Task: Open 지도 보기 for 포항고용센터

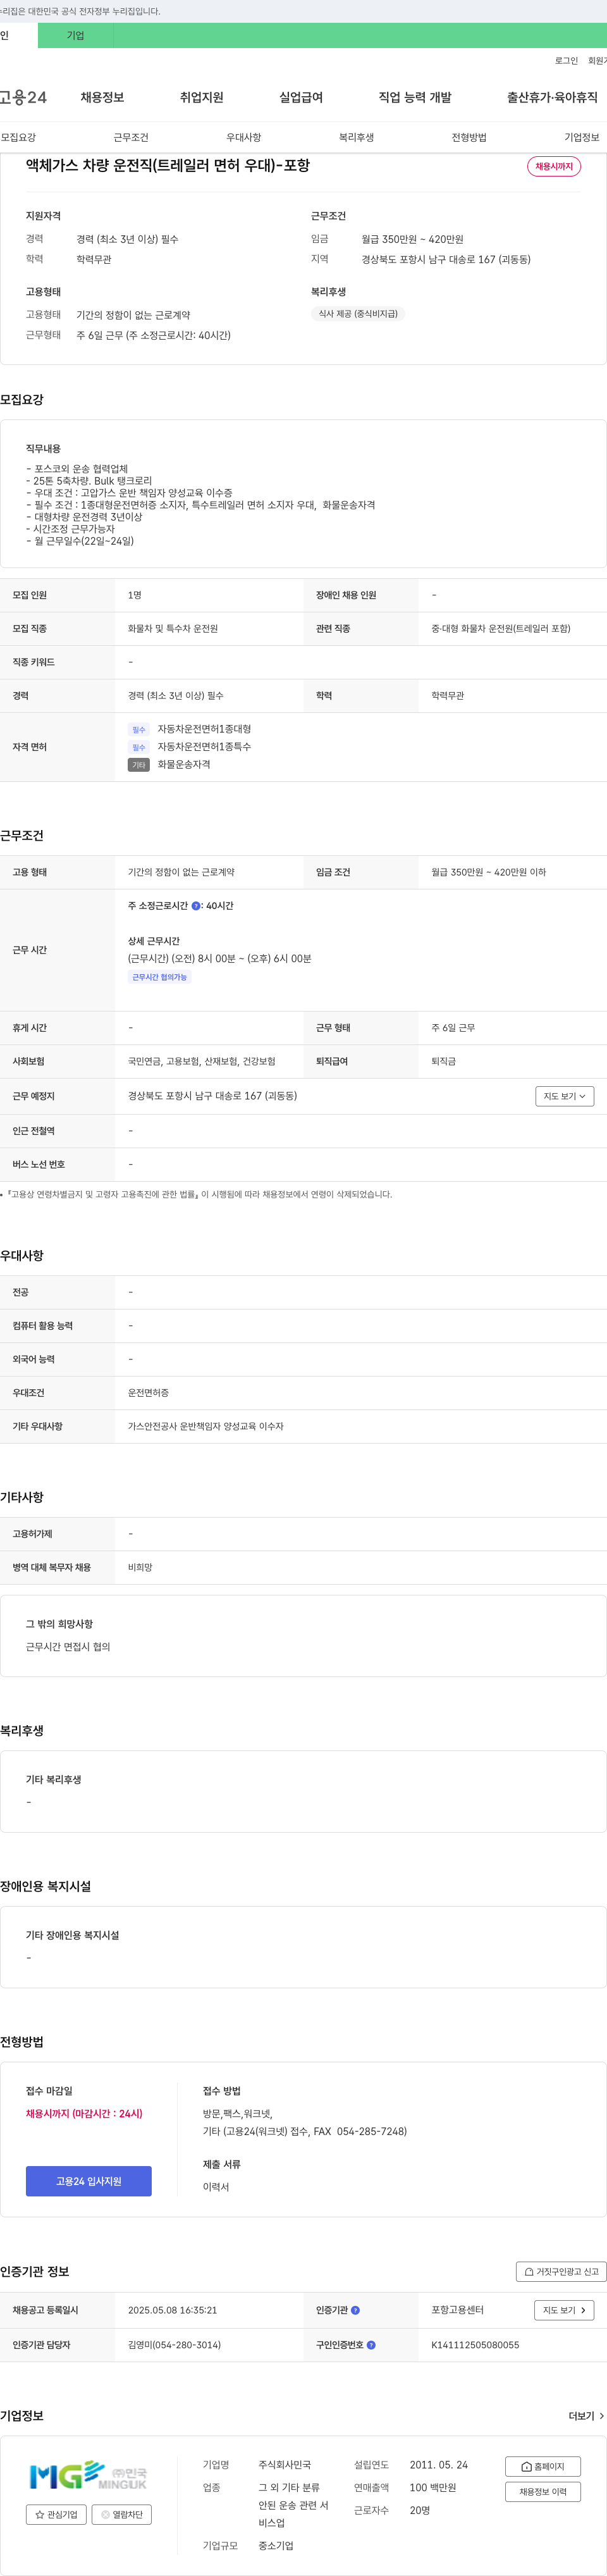Action: point(564,2310)
